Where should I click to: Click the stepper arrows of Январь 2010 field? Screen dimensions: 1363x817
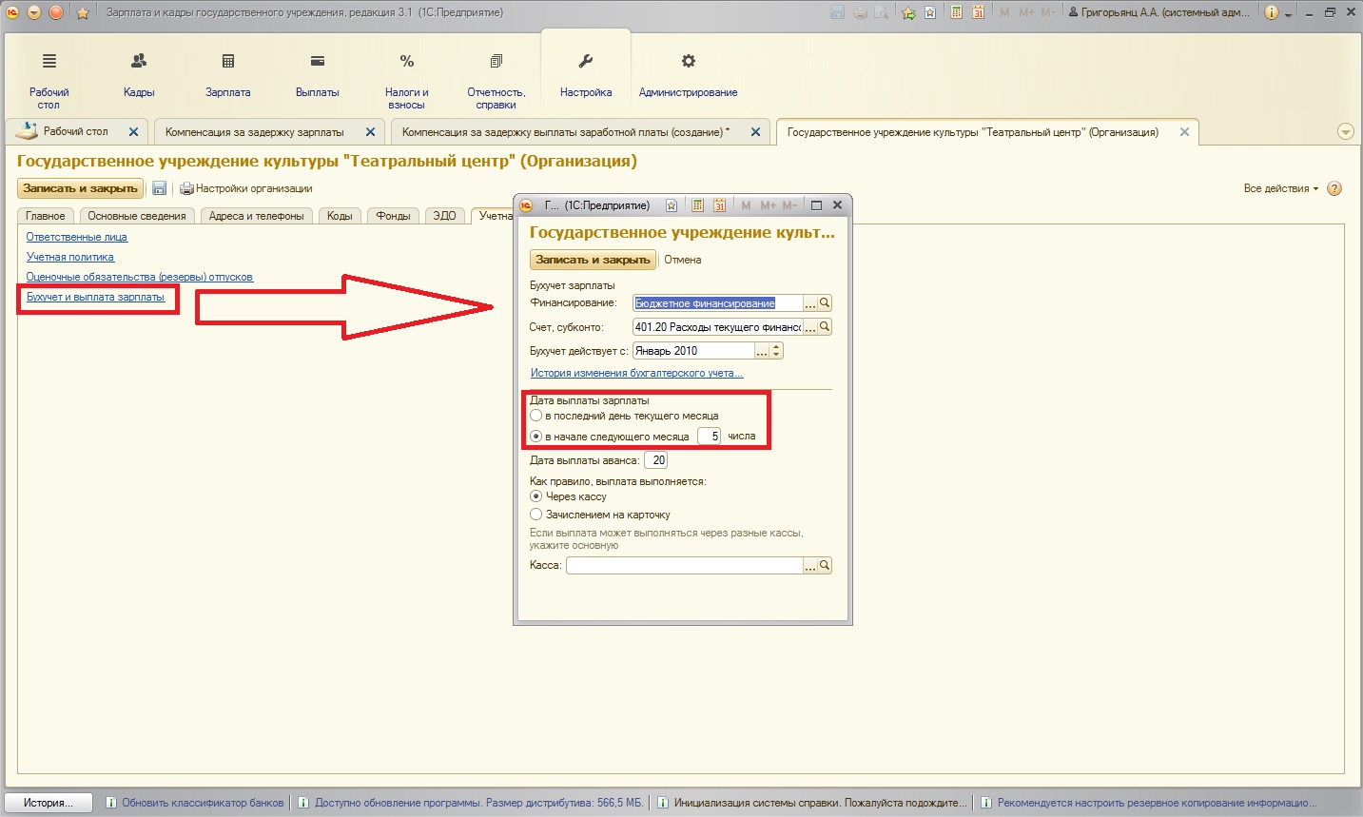pyautogui.click(x=777, y=351)
